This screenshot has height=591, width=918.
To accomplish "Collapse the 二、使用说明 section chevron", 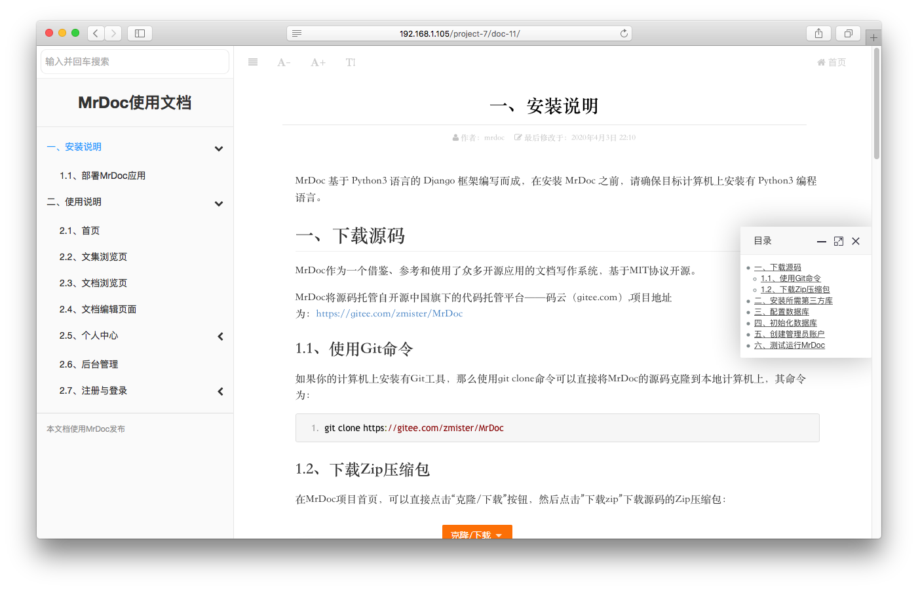I will pyautogui.click(x=219, y=204).
